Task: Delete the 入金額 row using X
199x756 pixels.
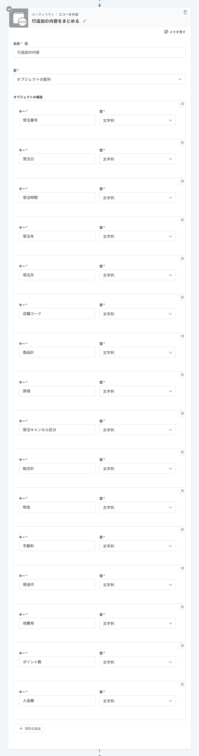Action: click(182, 684)
